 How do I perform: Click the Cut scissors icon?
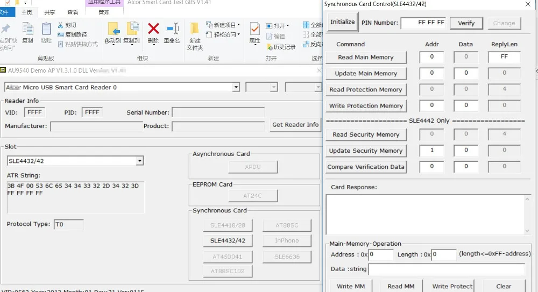60,25
